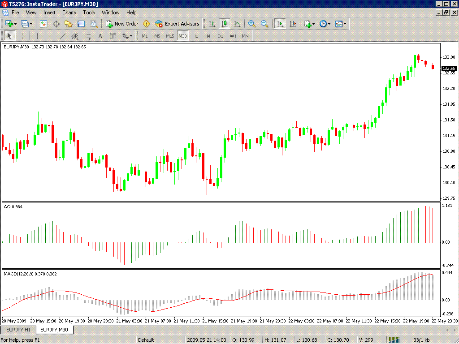The image size is (459, 344).
Task: Select the Fibonacci retracement tool
Action: coord(88,36)
